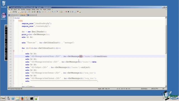This screenshot has width=179, height=101.
Task: Click the Save All toolbar icon
Action: [x=16, y=12]
